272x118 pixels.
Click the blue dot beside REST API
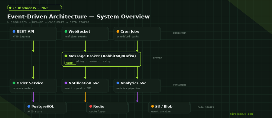(14, 31)
